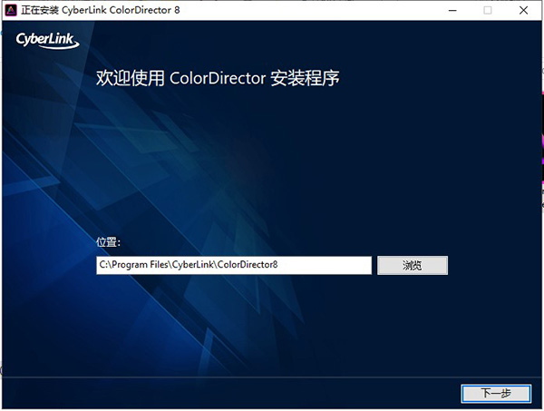
Task: Click the 欢迎使用 ColorDirector 安装程序 heading
Action: (218, 78)
